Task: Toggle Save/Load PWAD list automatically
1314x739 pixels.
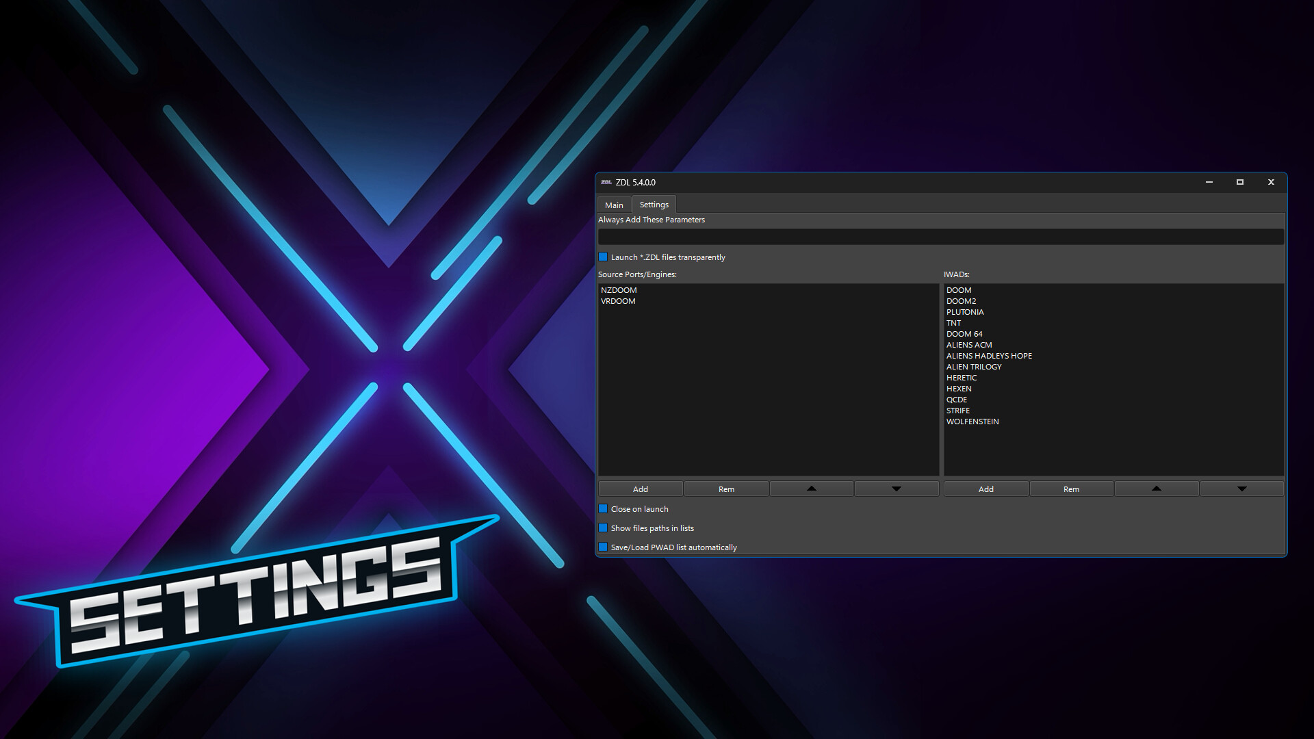Action: tap(603, 547)
